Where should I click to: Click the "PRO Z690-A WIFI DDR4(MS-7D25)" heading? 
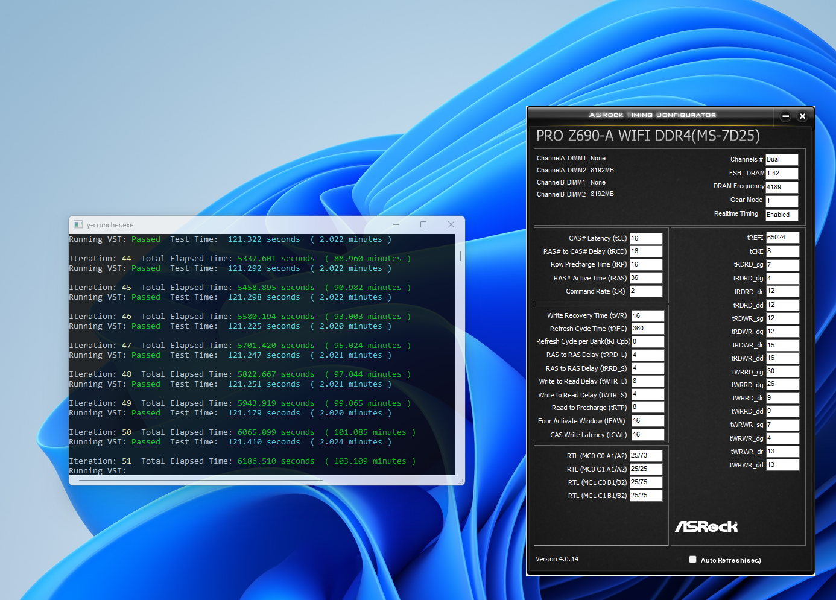click(648, 136)
